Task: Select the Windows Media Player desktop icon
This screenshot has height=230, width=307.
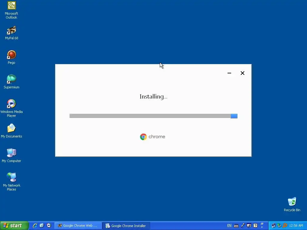Action: pos(12,108)
